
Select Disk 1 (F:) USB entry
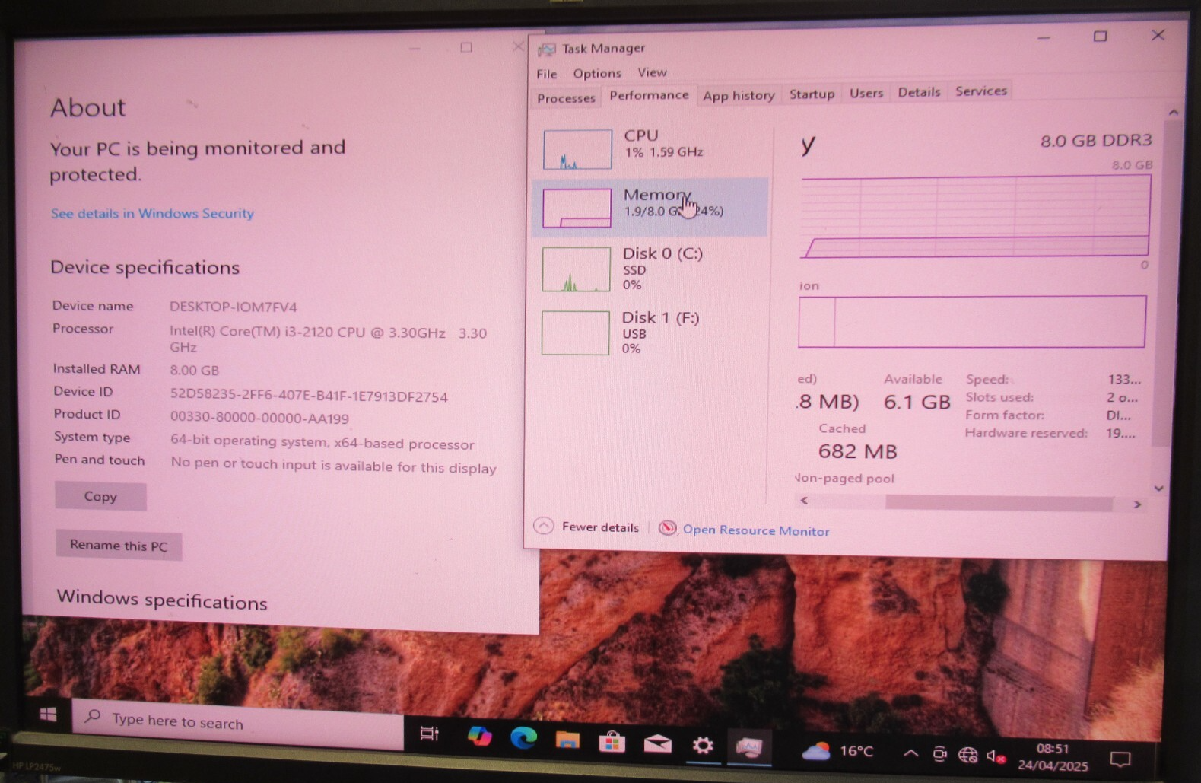[650, 333]
